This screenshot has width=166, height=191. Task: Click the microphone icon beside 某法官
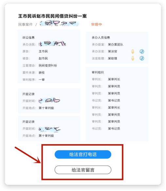pos(133,51)
